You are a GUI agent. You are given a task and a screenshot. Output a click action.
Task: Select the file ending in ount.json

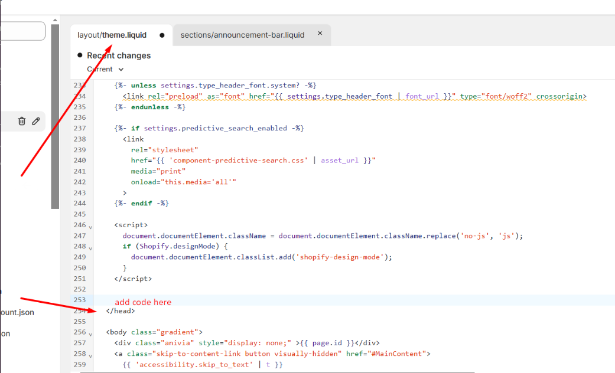[x=17, y=312]
